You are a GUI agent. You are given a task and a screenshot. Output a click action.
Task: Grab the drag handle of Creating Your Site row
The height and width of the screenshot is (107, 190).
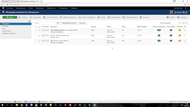36,30
